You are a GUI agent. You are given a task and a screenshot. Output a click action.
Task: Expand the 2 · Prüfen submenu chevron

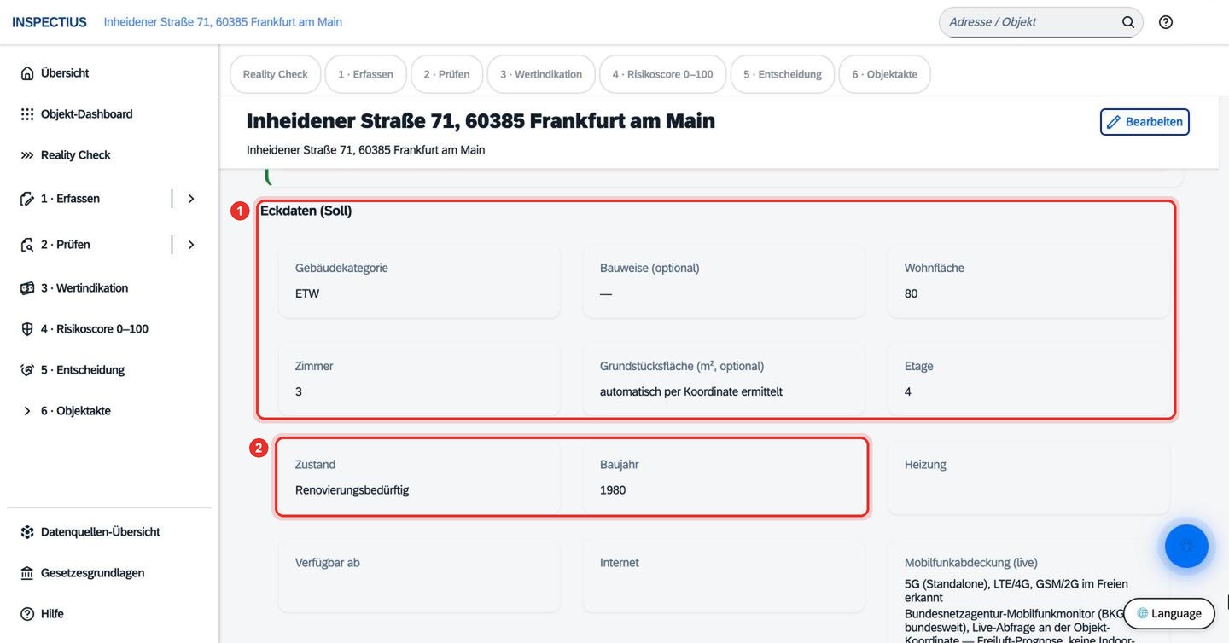tap(191, 245)
